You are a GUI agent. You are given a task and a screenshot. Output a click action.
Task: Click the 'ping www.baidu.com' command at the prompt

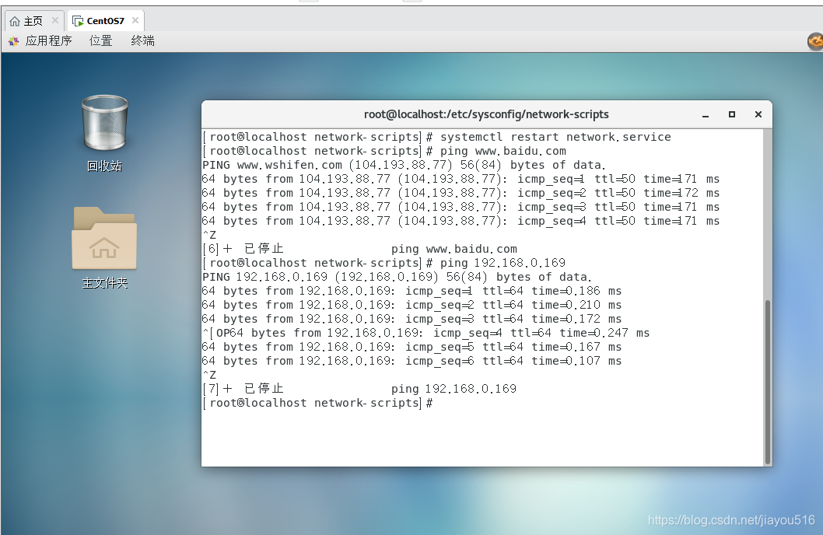pos(503,151)
